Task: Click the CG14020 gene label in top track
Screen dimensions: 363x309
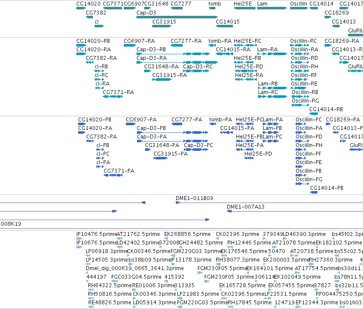Action: 88,4
